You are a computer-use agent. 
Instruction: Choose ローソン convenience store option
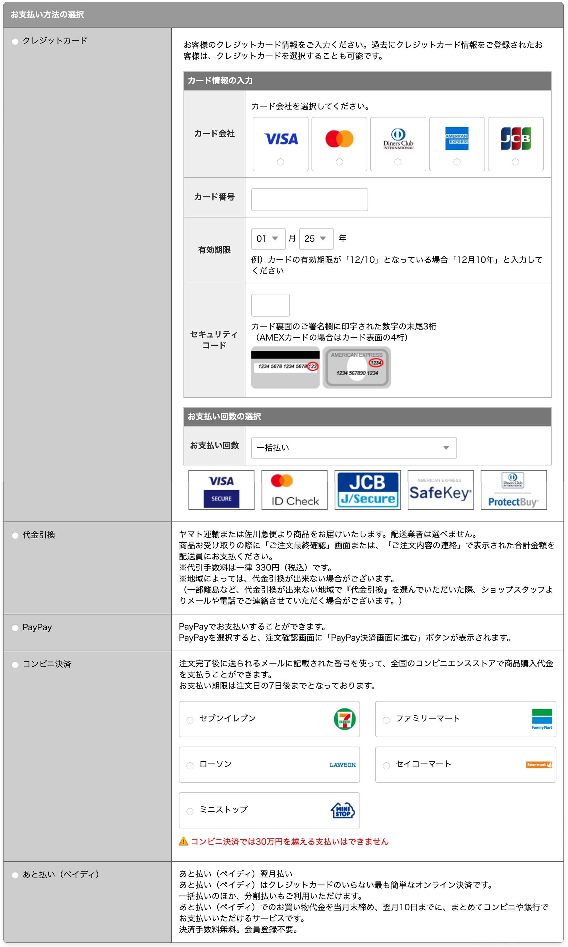coord(190,766)
